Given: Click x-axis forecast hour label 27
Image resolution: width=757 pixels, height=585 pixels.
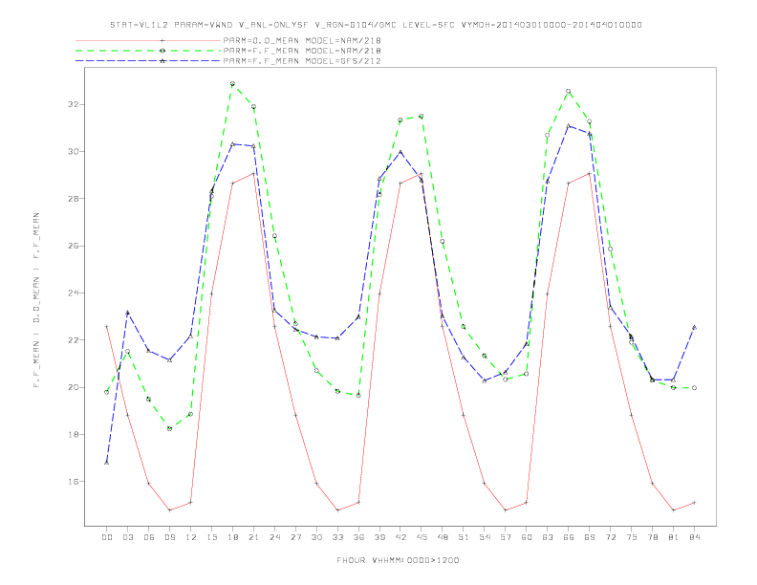Looking at the screenshot, I should pyautogui.click(x=295, y=537).
